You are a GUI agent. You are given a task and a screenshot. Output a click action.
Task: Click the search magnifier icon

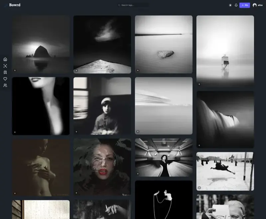119,5
